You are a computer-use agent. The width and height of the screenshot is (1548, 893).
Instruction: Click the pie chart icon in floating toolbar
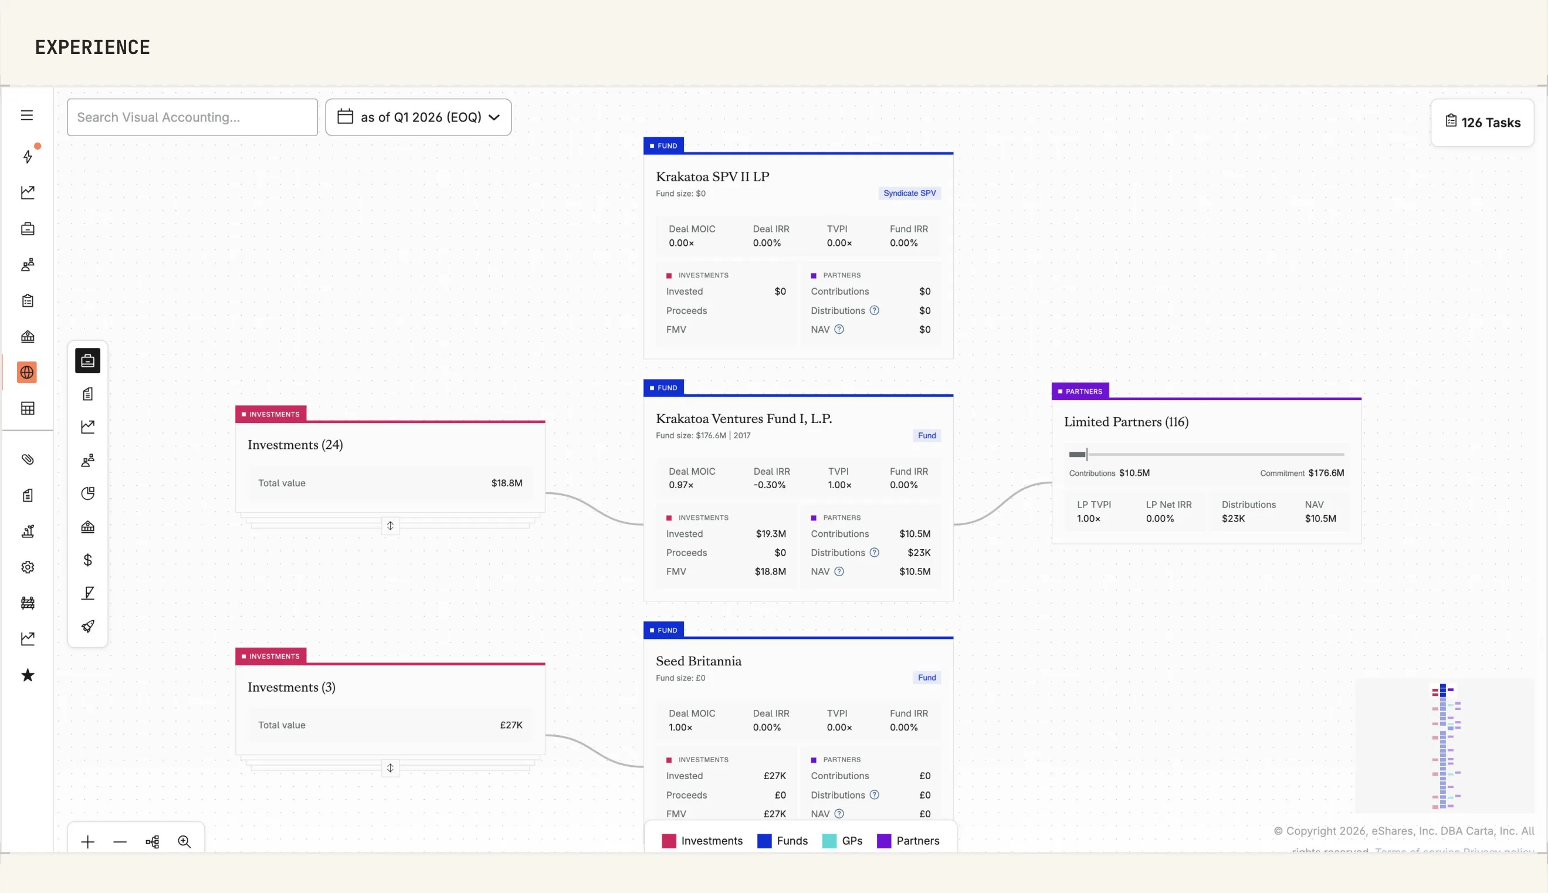87,493
